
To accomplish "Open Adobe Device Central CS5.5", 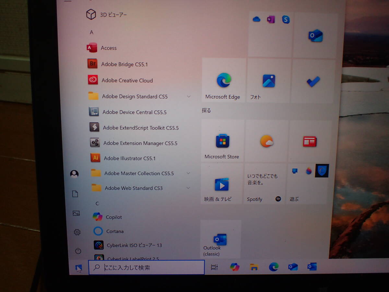I will coord(128,112).
